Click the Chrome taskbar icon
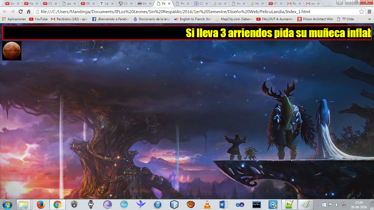Image resolution: width=374 pixels, height=210 pixels. point(57,205)
